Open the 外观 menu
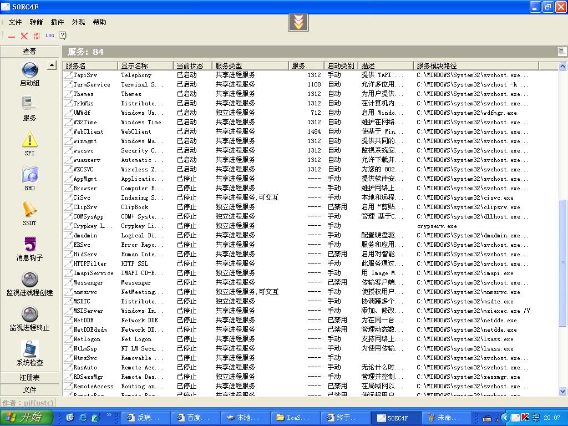 pos(78,22)
